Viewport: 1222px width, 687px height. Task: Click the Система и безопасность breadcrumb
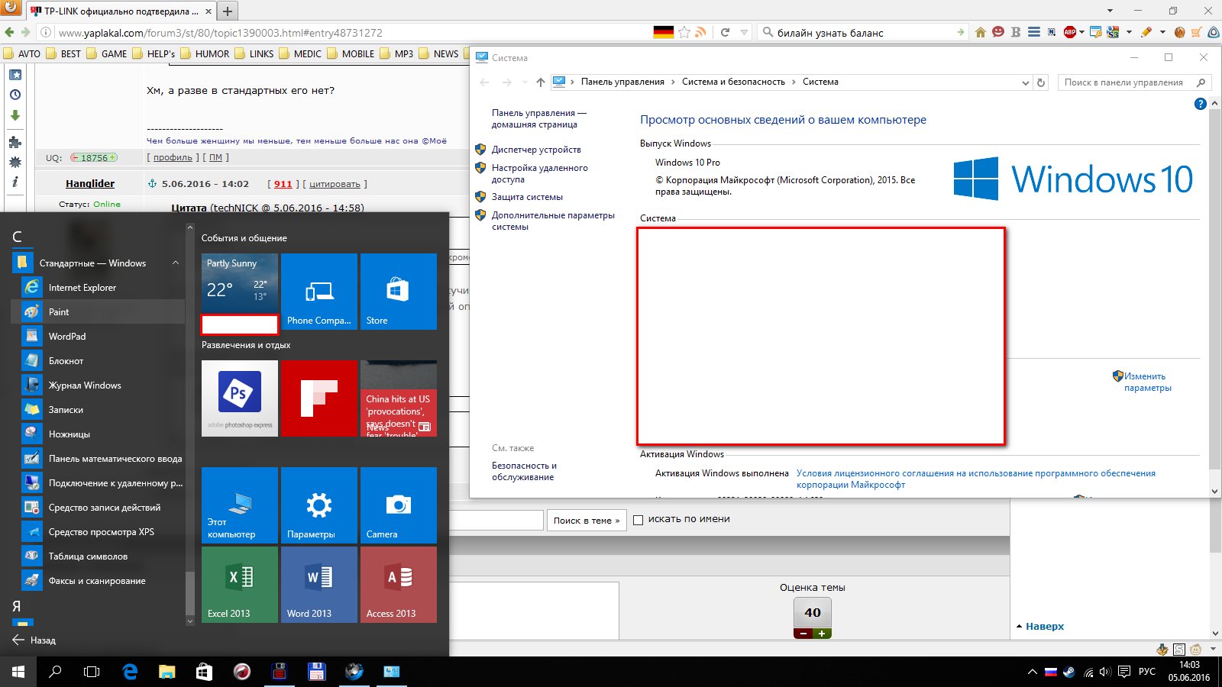(x=733, y=82)
